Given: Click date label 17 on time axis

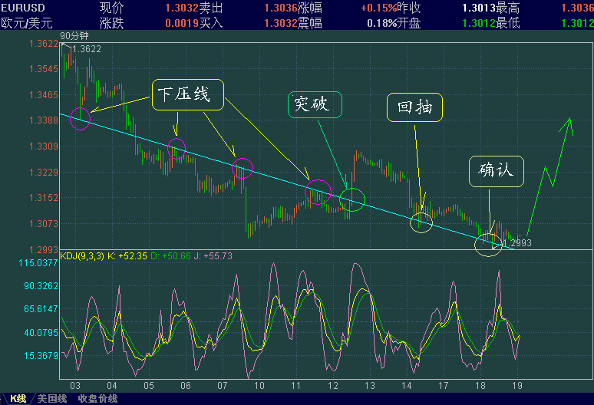Looking at the screenshot, I should pos(444,386).
